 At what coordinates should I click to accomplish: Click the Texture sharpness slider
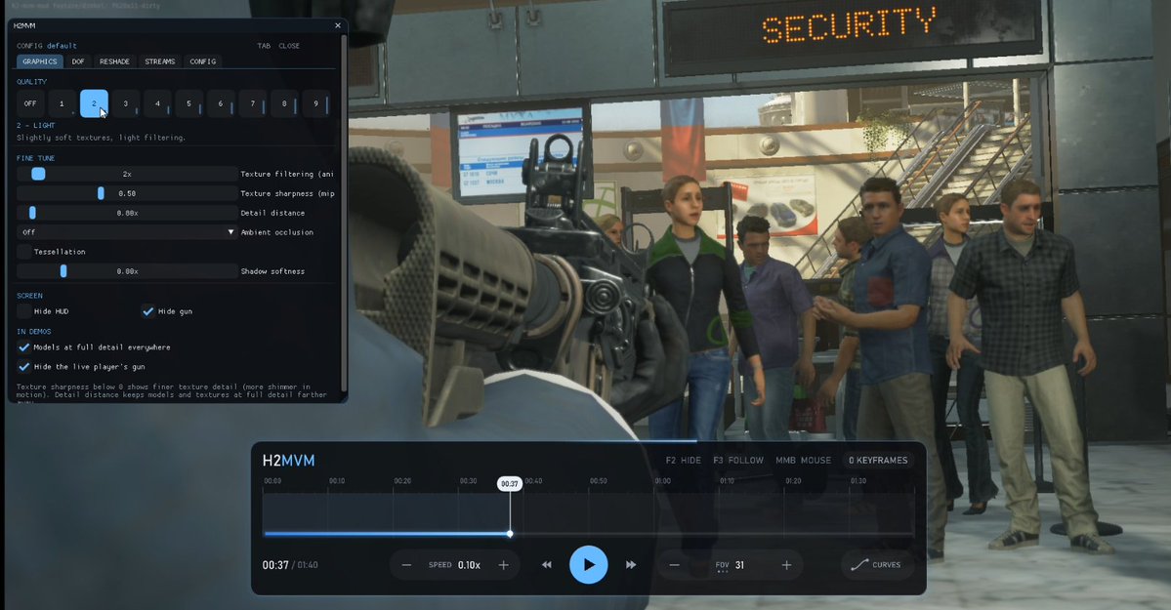[127, 193]
